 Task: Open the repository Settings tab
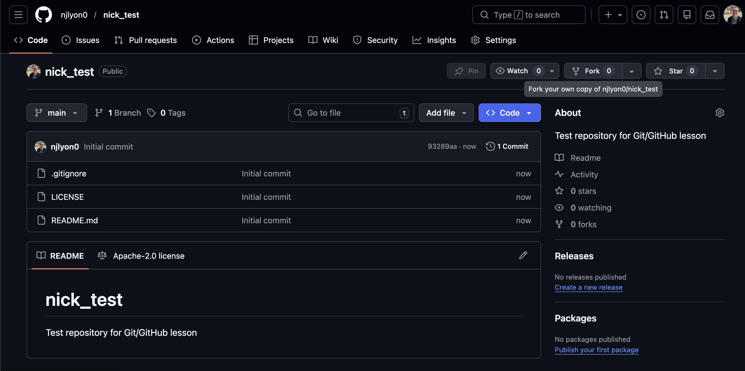pyautogui.click(x=493, y=40)
